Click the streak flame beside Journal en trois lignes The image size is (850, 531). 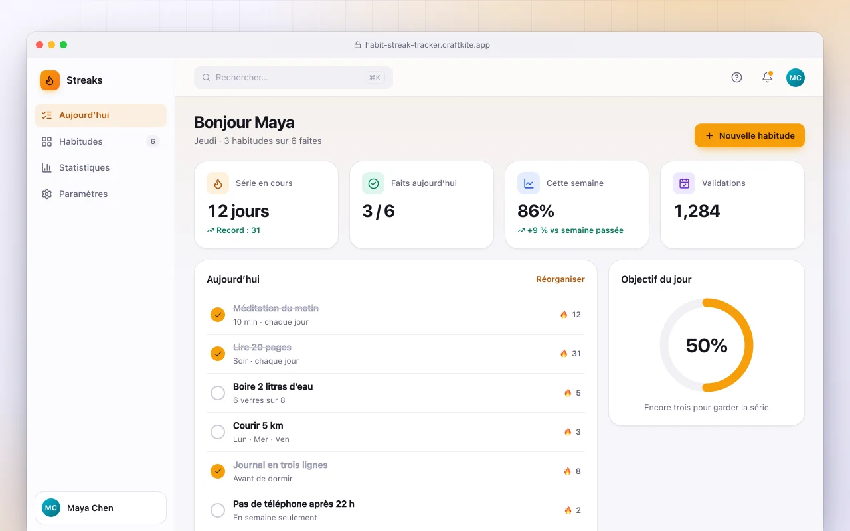[568, 471]
